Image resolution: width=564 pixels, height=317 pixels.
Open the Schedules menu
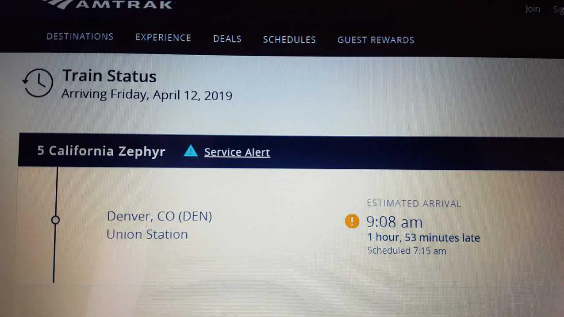click(x=289, y=40)
